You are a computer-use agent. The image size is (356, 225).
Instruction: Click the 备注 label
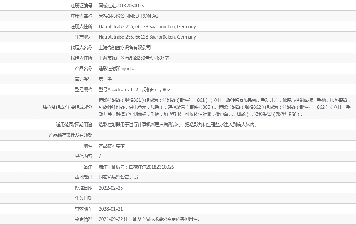click(x=88, y=167)
